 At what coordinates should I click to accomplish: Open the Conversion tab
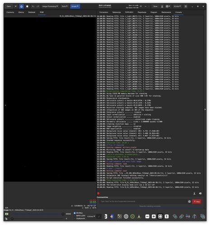point(104,12)
